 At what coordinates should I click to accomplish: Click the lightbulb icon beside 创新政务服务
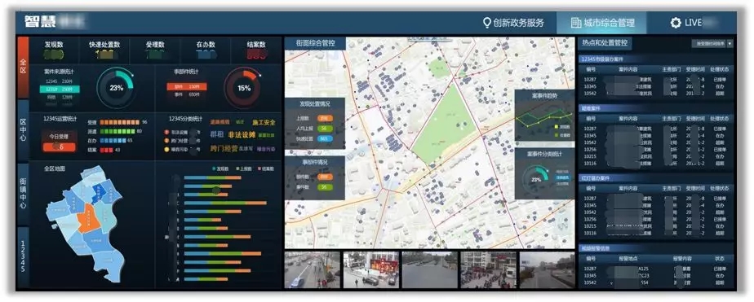pyautogui.click(x=486, y=23)
